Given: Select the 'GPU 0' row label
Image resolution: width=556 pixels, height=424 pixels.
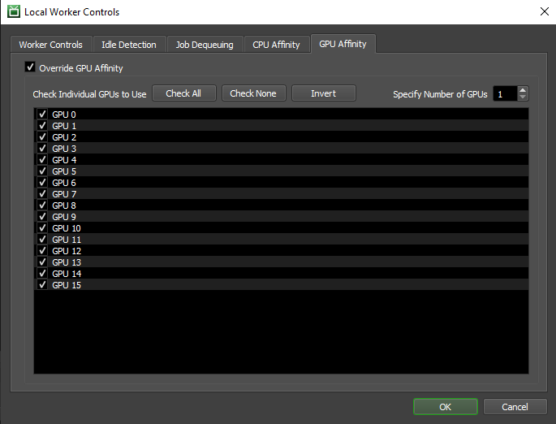Looking at the screenshot, I should (x=64, y=115).
